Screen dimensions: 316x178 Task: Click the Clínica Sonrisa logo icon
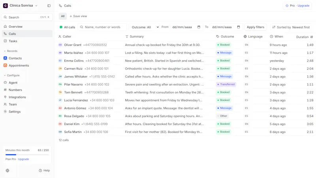click(x=6, y=6)
